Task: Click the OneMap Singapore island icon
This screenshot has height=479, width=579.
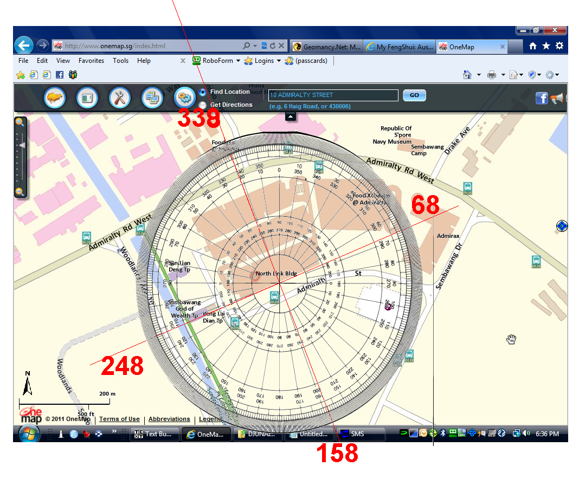Action: (55, 98)
